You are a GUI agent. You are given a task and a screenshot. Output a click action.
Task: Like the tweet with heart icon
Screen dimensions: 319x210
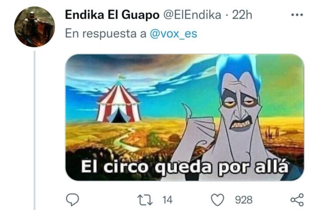point(218,200)
